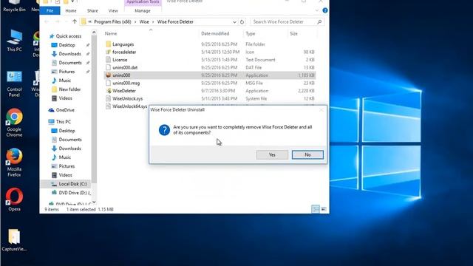
Task: Select the Languages folder icon
Action: point(109,44)
